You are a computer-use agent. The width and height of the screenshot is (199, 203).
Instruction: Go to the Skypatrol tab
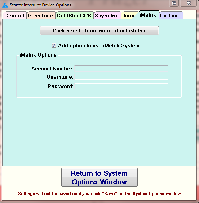[x=107, y=16]
